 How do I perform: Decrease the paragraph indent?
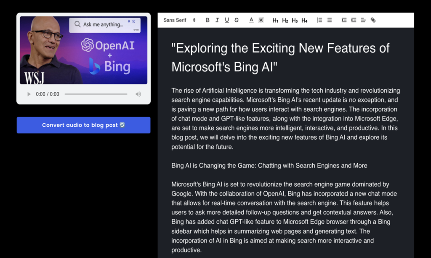344,20
